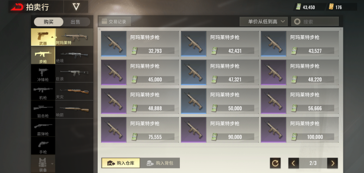Select the 武器 pistol category icon

tap(43, 37)
